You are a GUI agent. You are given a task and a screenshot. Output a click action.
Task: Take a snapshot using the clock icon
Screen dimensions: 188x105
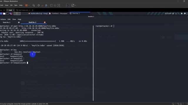(x=38, y=5)
